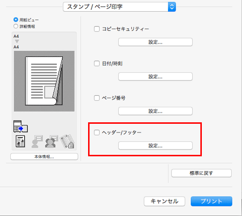The width and height of the screenshot is (242, 216).
Task: Toggle the ページ番号 checkbox
Action: 97,98
